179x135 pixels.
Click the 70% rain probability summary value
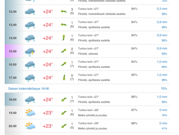pyautogui.click(x=164, y=89)
